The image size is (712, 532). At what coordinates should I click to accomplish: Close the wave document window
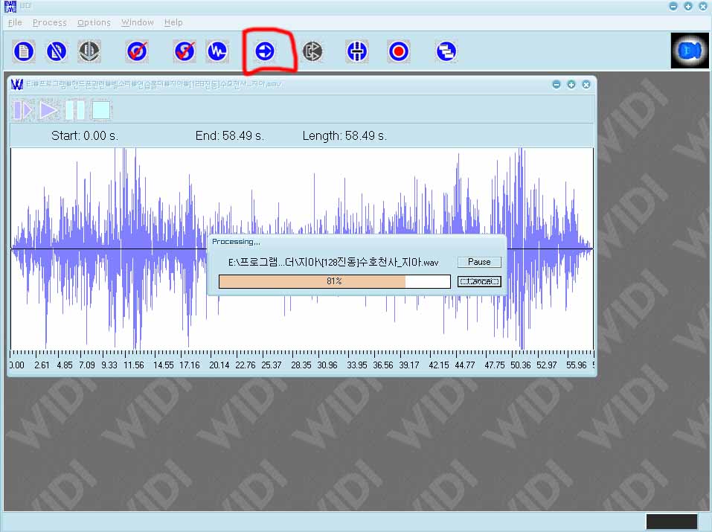click(x=586, y=85)
